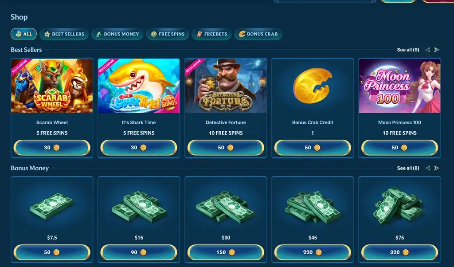Buy Scarab Wheel spins for 30 coins
Viewport: 454px width, 267px height.
point(52,148)
